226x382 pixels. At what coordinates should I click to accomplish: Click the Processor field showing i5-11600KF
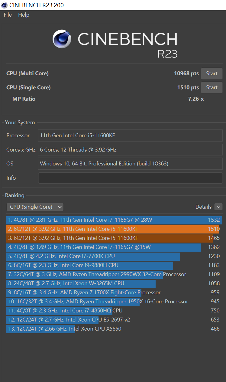point(130,135)
